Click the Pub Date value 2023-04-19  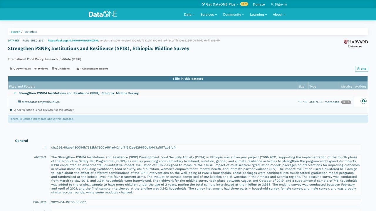(x=205, y=202)
